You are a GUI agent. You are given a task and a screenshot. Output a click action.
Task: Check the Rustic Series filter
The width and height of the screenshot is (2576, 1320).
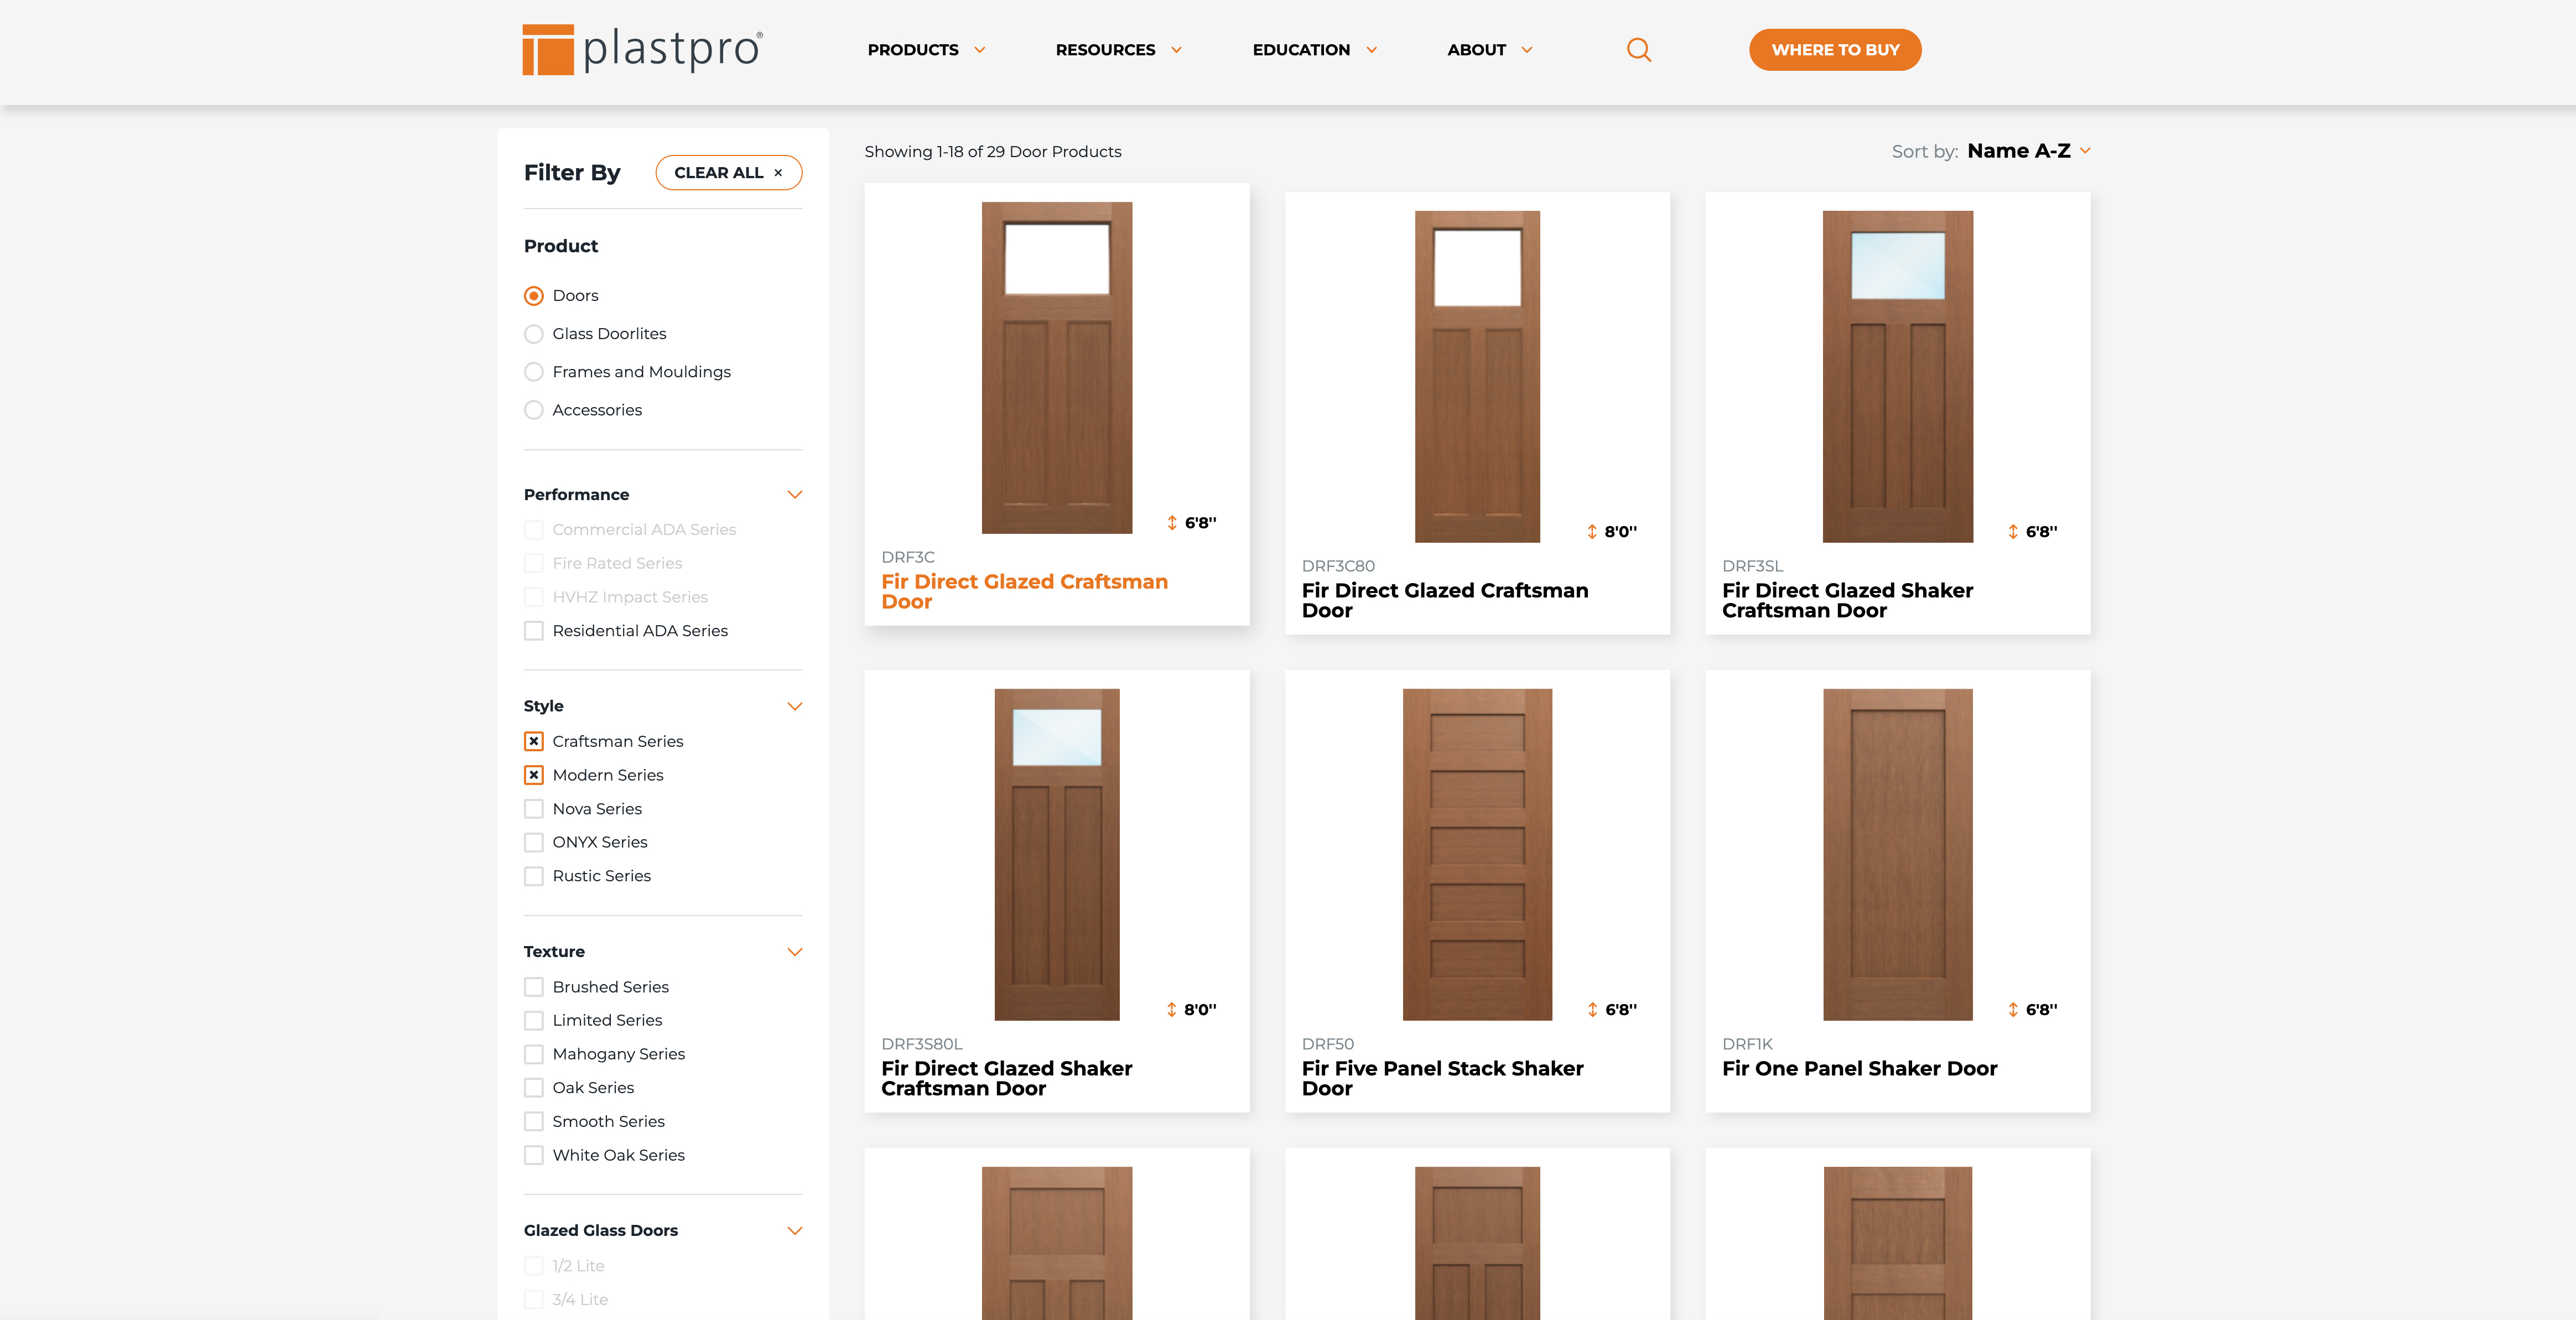click(x=534, y=876)
